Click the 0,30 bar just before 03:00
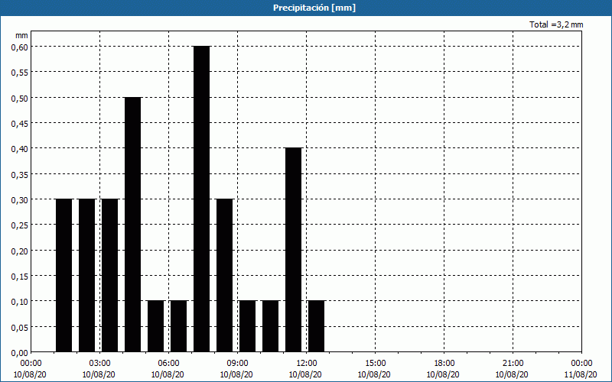Viewport: 612px width, 382px height. click(x=87, y=276)
